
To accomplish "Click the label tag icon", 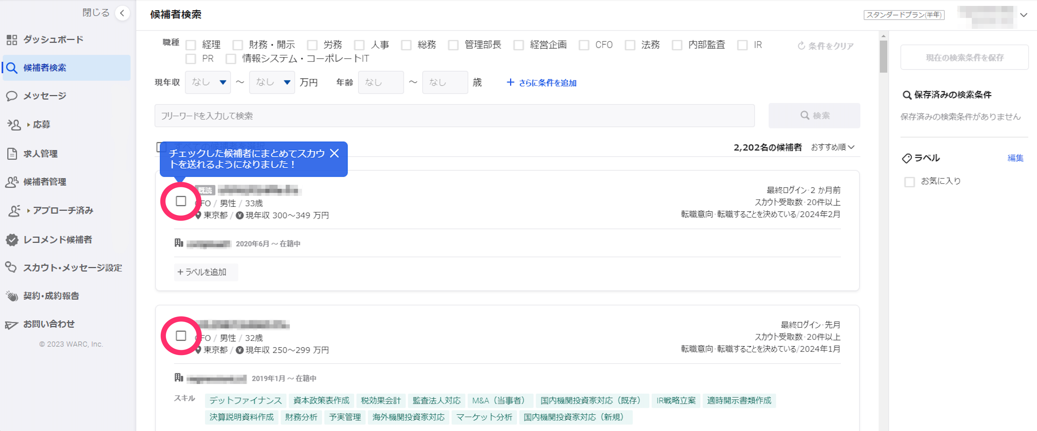I will [907, 158].
